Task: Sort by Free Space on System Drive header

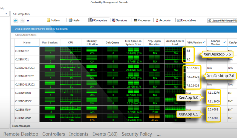Action: (x=133, y=42)
